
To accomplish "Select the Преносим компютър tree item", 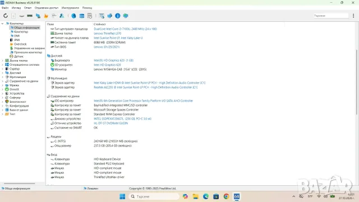I will (x=28, y=52).
